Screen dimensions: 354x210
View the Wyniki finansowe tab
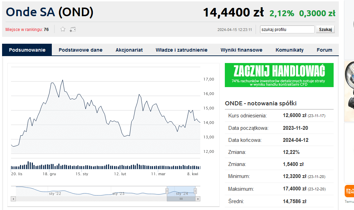tap(241, 50)
